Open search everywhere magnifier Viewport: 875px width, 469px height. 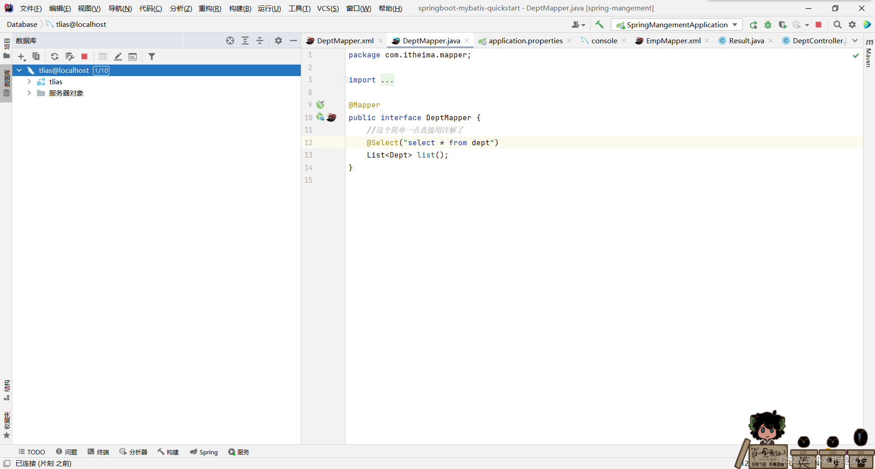[837, 25]
